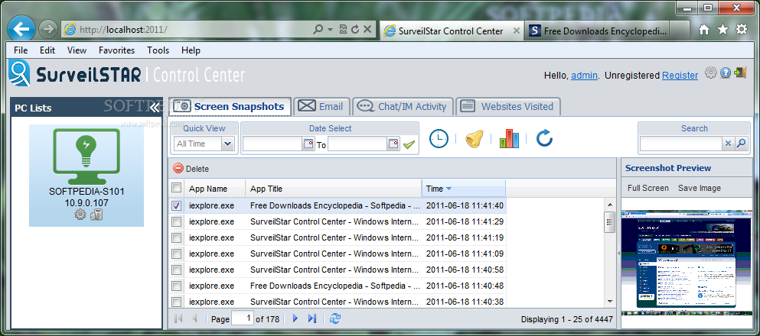Image resolution: width=760 pixels, height=336 pixels.
Task: Click the screenshot preview thumbnail
Action: point(685,263)
